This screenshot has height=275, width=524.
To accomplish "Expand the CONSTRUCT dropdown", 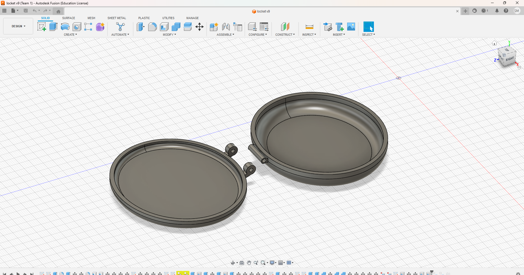I will tap(285, 35).
